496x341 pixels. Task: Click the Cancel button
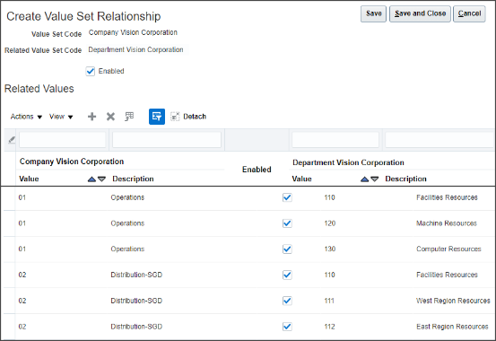pyautogui.click(x=469, y=13)
